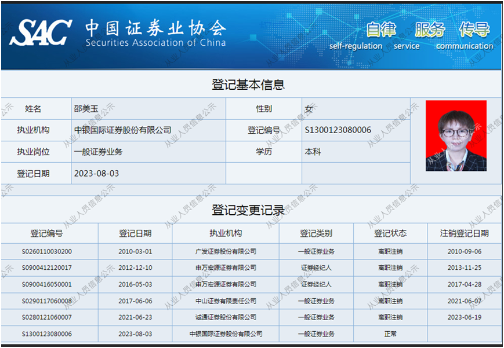Screen dimensions: 504x348
Task: Click 广发证券股份有限公司 in the records
Action: coord(226,251)
